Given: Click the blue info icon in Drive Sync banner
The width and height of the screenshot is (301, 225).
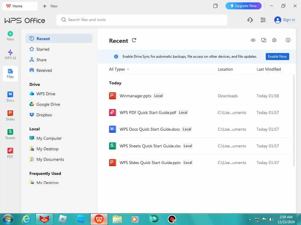Looking at the screenshot, I should point(116,57).
